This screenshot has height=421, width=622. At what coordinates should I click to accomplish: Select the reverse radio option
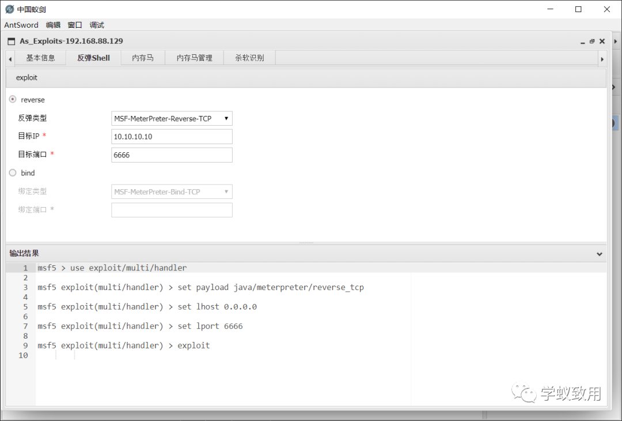pos(13,99)
